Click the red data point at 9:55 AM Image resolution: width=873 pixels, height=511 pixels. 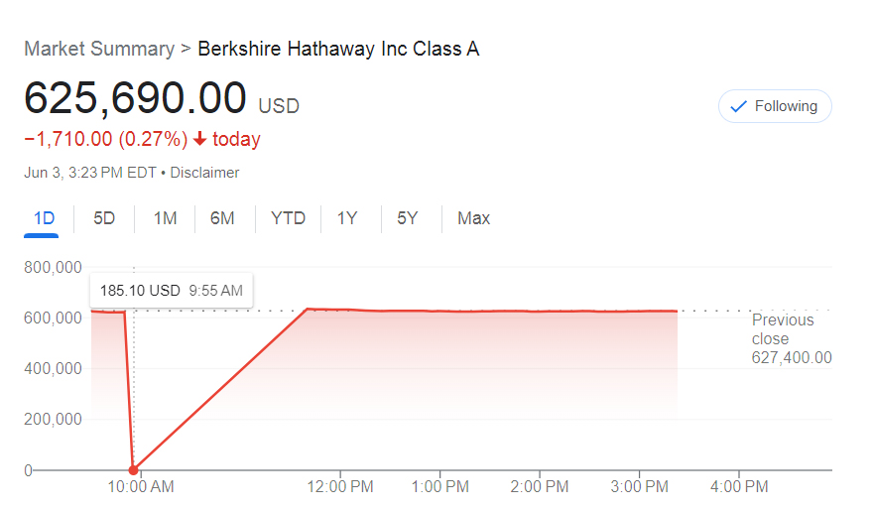click(x=133, y=469)
